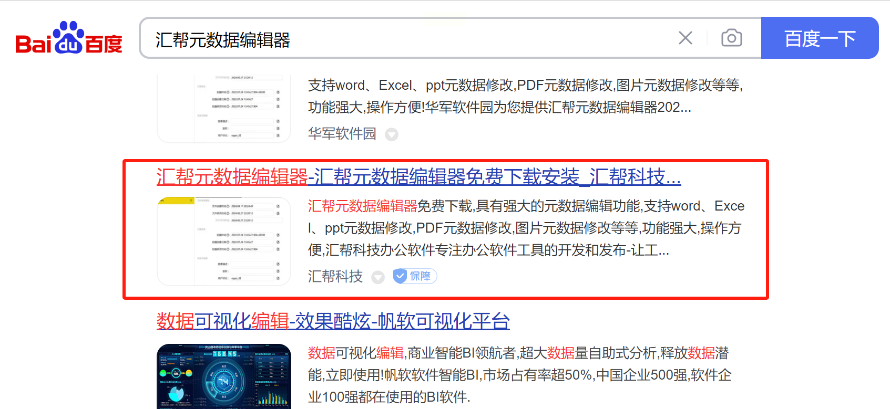Screen dimensions: 890x409
Task: Clear the search box with the X icon
Action: click(686, 38)
